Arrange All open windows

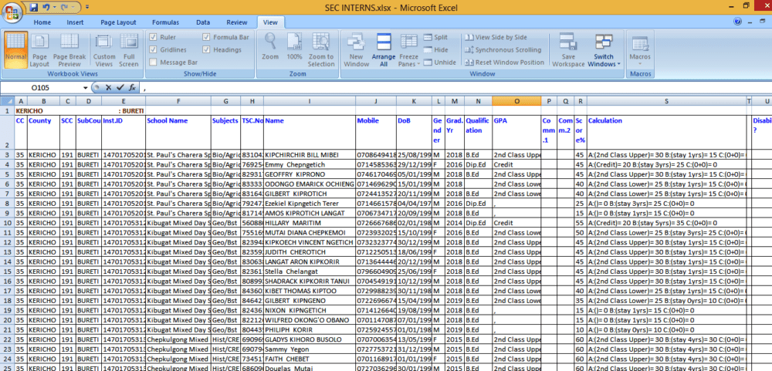pyautogui.click(x=384, y=49)
